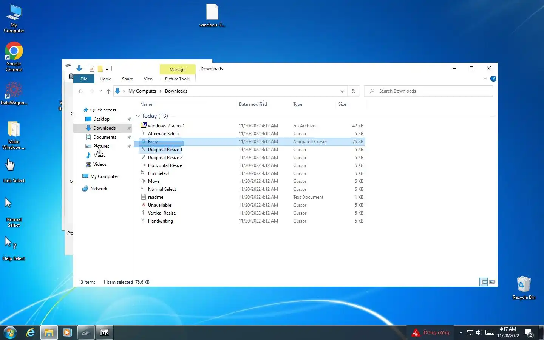
Task: Select Desktop in the navigation pane
Action: [101, 119]
